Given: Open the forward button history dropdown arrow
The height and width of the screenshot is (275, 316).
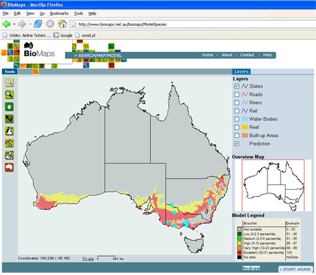Looking at the screenshot, I should [30, 24].
